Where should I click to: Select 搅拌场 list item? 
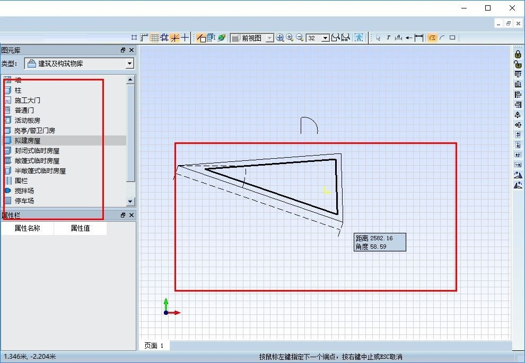(x=64, y=190)
